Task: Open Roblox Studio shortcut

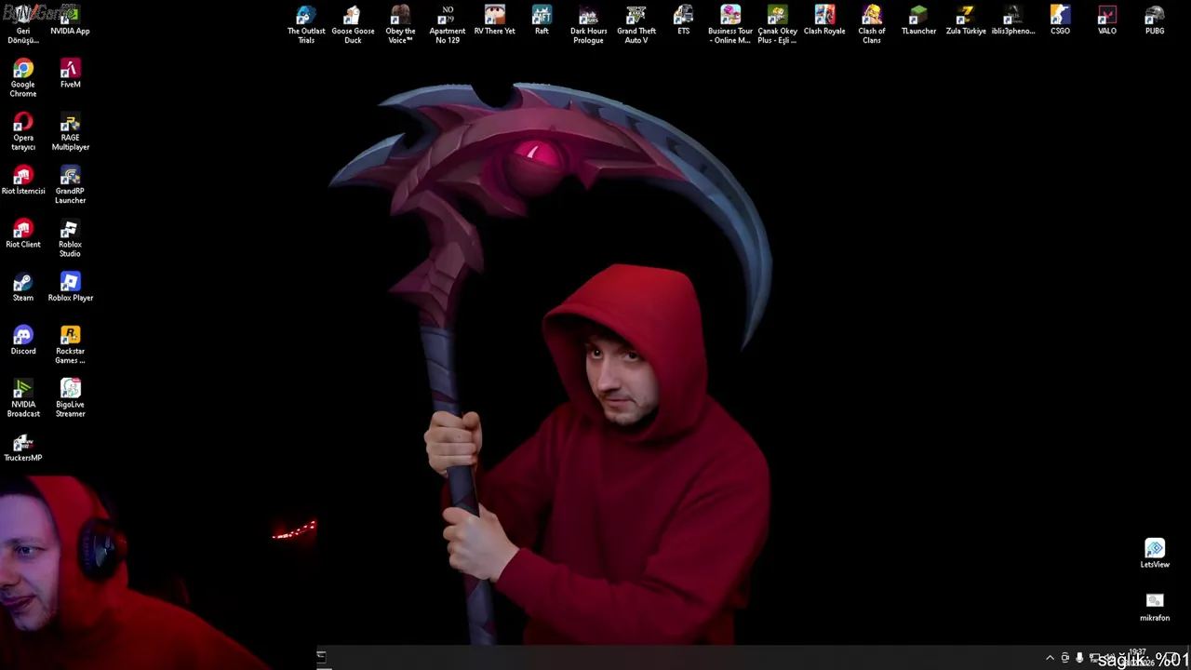Action: pos(70,238)
